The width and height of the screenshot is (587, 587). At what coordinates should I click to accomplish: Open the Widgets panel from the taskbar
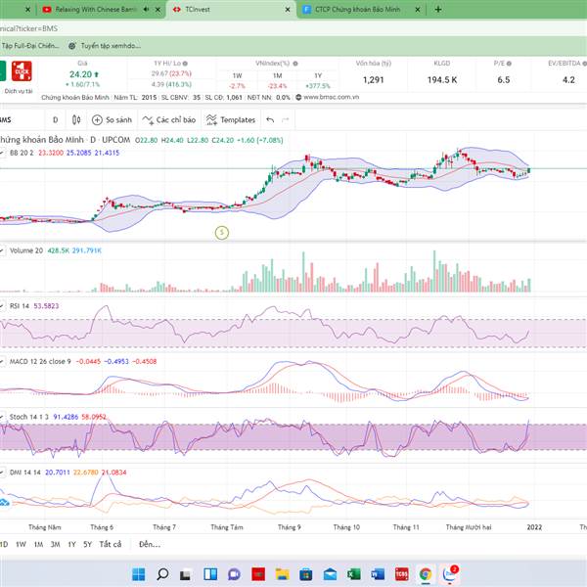210,574
